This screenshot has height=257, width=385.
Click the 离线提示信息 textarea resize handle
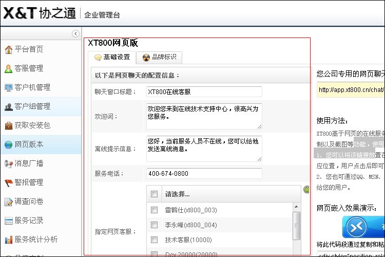[260, 159]
